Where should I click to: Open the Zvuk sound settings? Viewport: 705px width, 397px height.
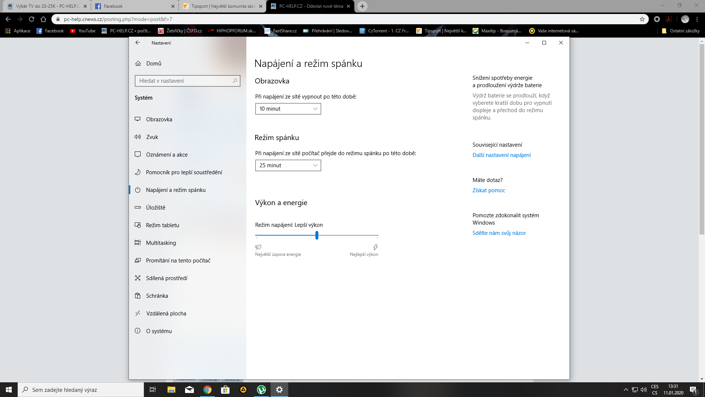[152, 137]
